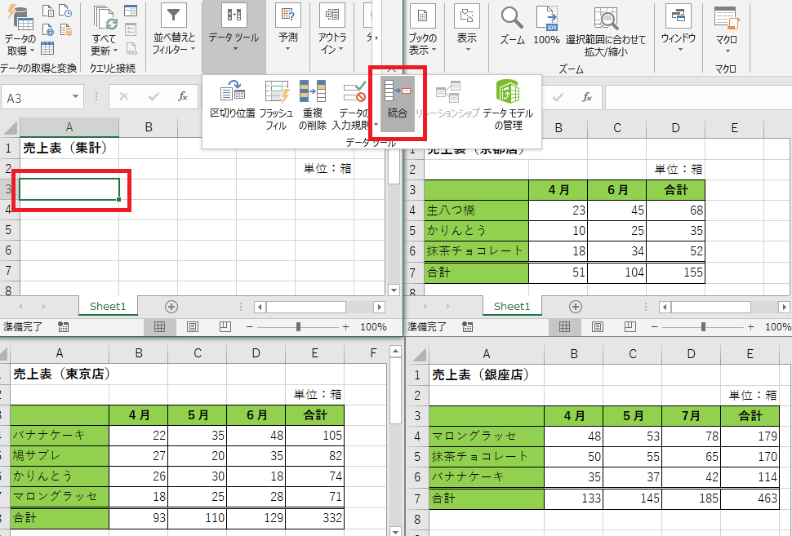This screenshot has height=536, width=792.
Task: Click the macro record icon in 集計 status bar
Action: pos(63,327)
